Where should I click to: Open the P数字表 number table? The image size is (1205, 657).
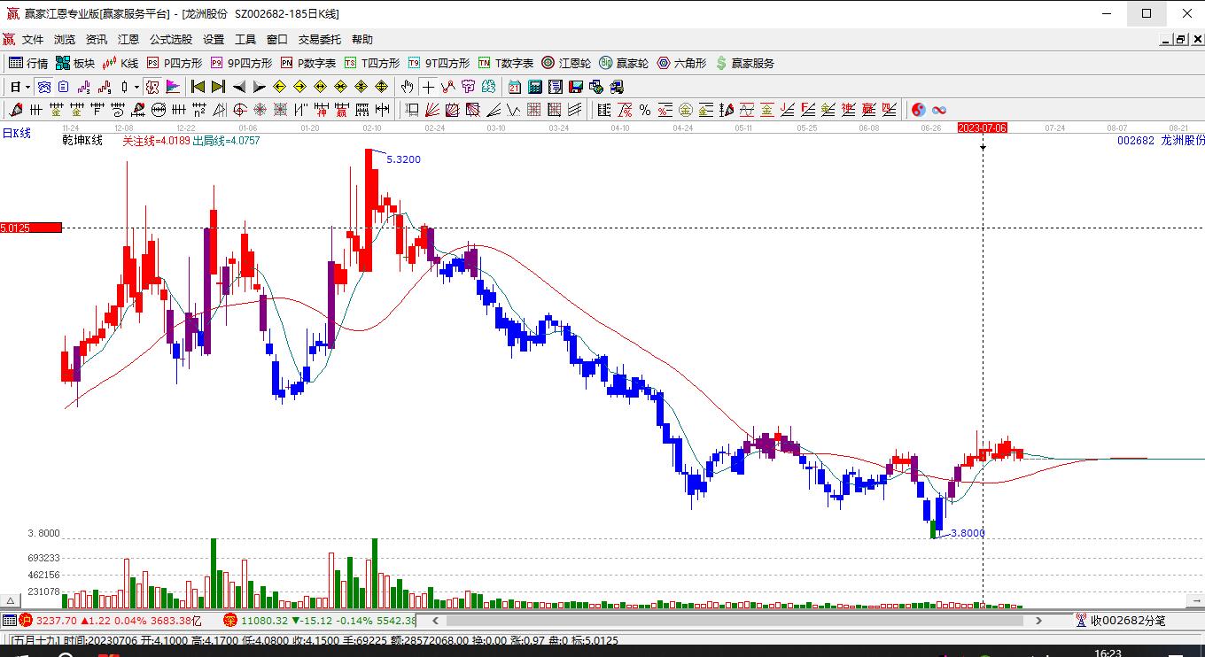coord(308,63)
